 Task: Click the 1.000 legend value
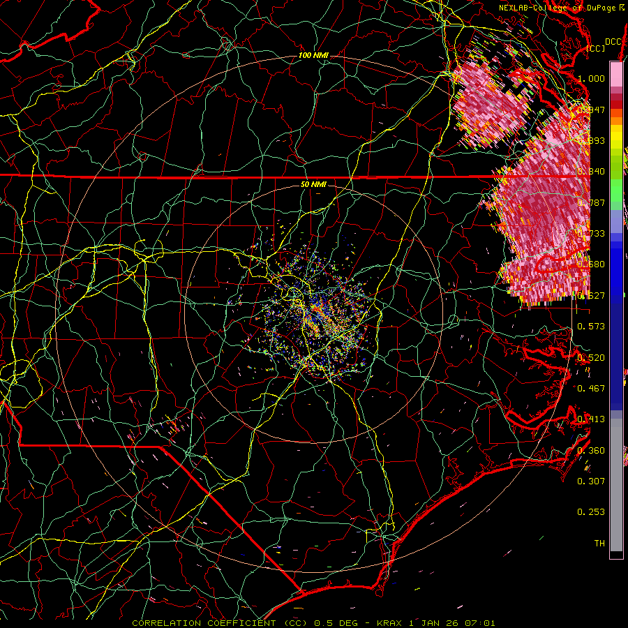[591, 78]
